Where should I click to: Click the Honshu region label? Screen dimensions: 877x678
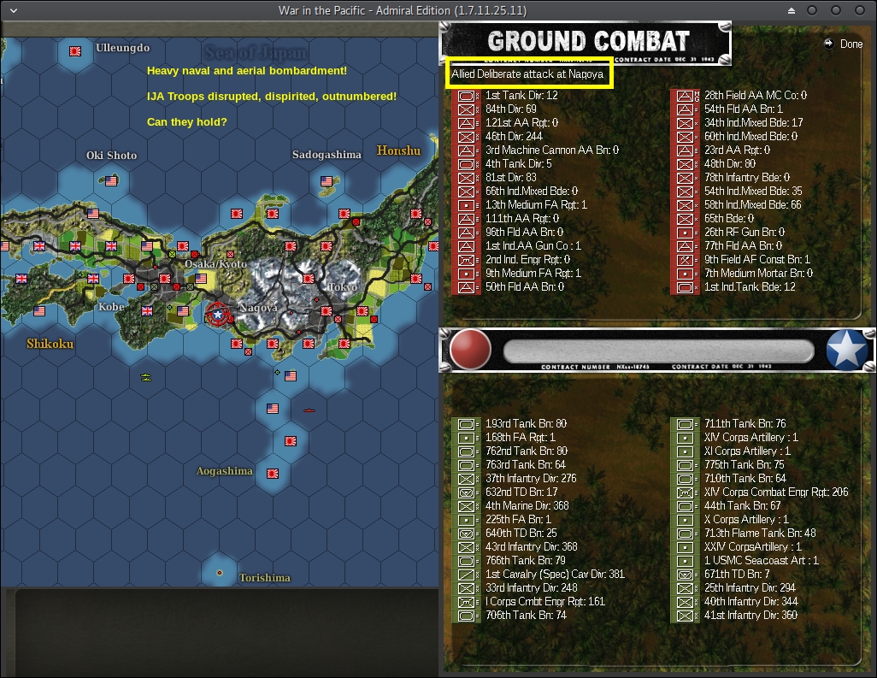coord(398,150)
